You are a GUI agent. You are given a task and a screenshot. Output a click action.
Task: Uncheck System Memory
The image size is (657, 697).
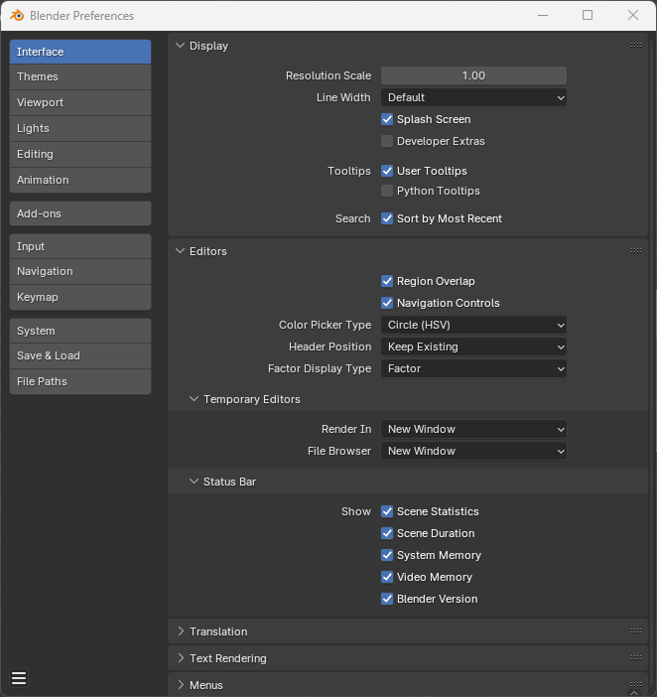click(x=387, y=555)
